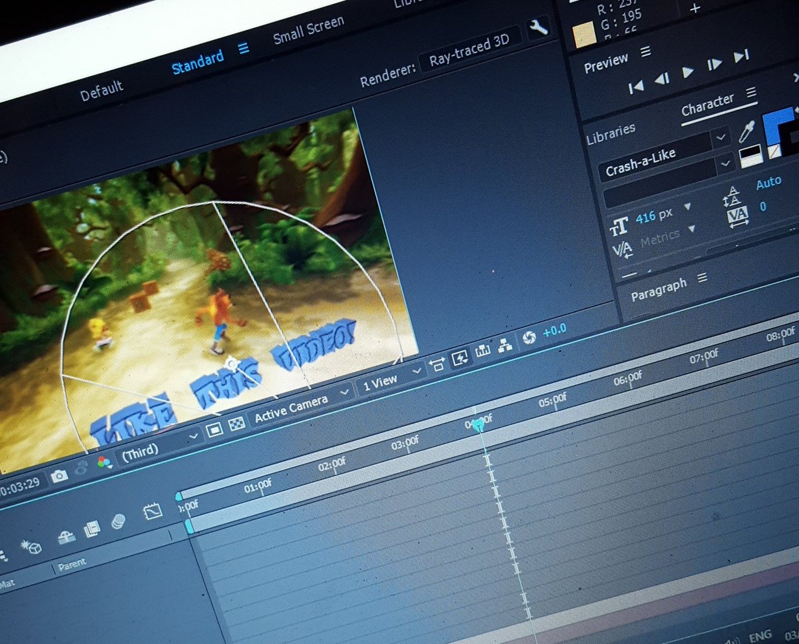Set No Fill Color in Character panel
Viewport: 799px width, 644px height.
click(x=774, y=153)
